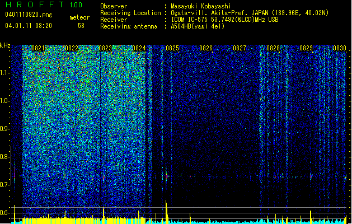Viewport: 352px width, 224px height.
Task: Select the file name 0401110820.png
Action: point(29,15)
